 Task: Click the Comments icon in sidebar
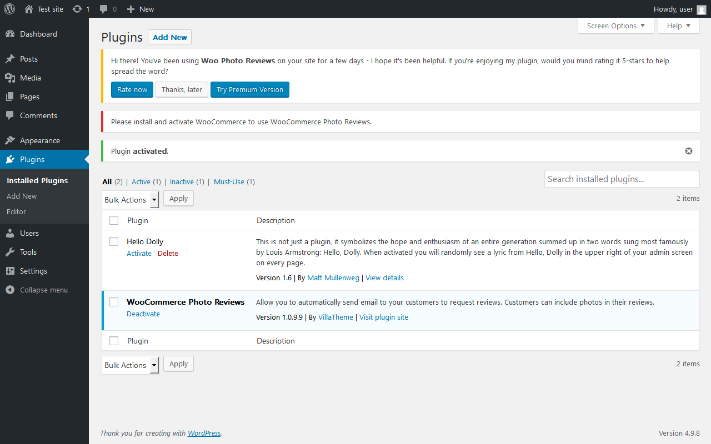click(10, 115)
